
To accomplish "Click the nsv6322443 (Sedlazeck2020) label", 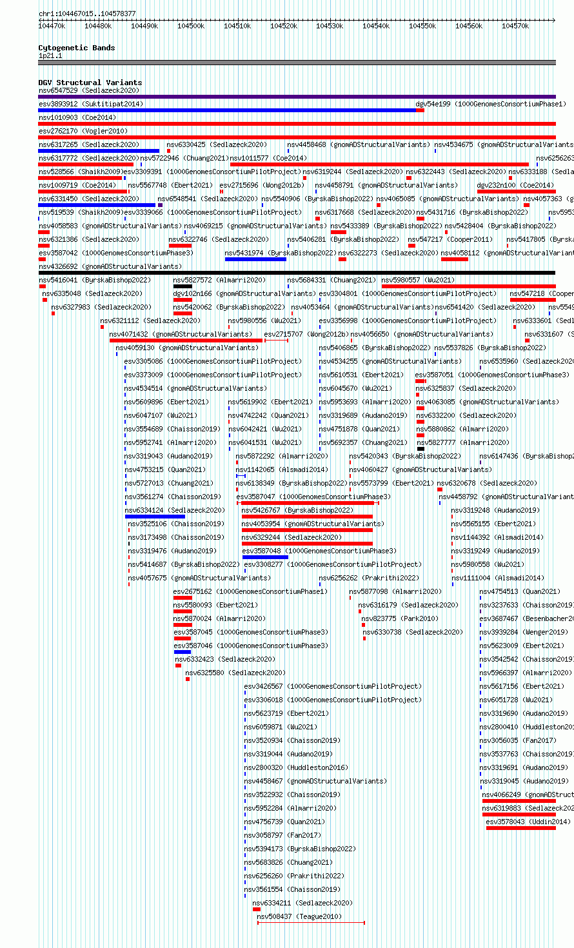I will [x=456, y=172].
